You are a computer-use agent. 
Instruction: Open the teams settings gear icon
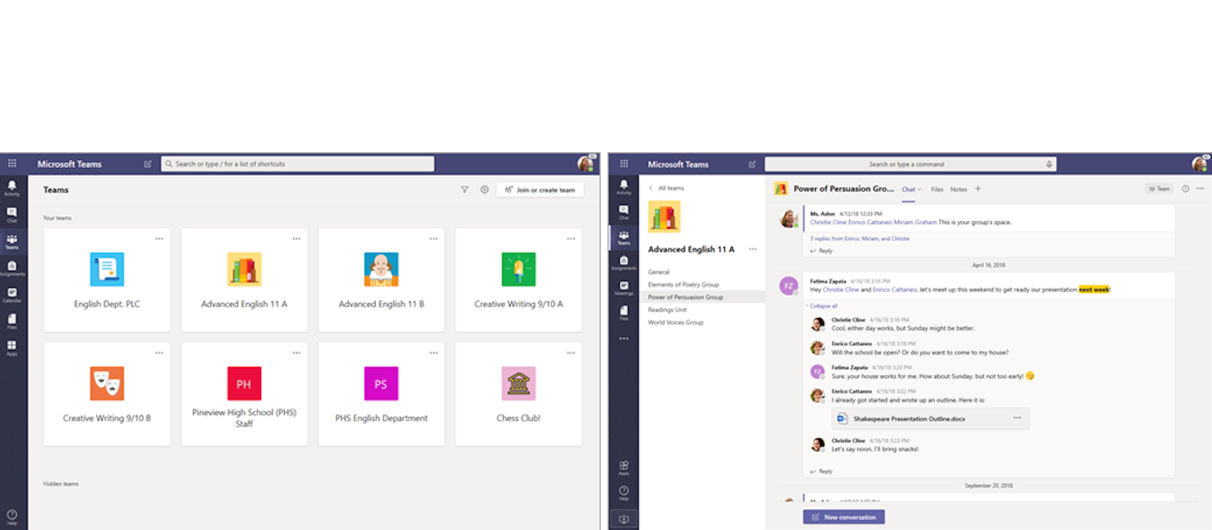pos(485,190)
